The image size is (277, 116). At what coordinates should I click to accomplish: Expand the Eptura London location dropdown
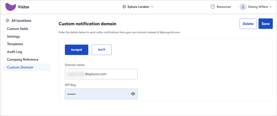point(138,7)
